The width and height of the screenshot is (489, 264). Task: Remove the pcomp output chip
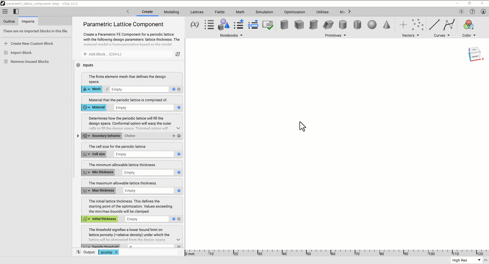116,252
